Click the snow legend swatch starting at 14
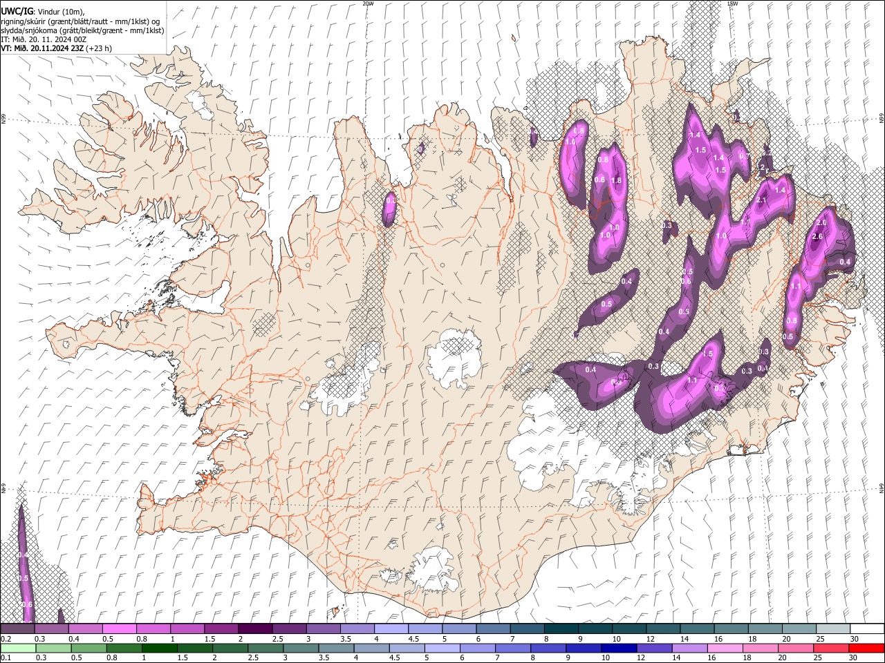 coord(698,628)
